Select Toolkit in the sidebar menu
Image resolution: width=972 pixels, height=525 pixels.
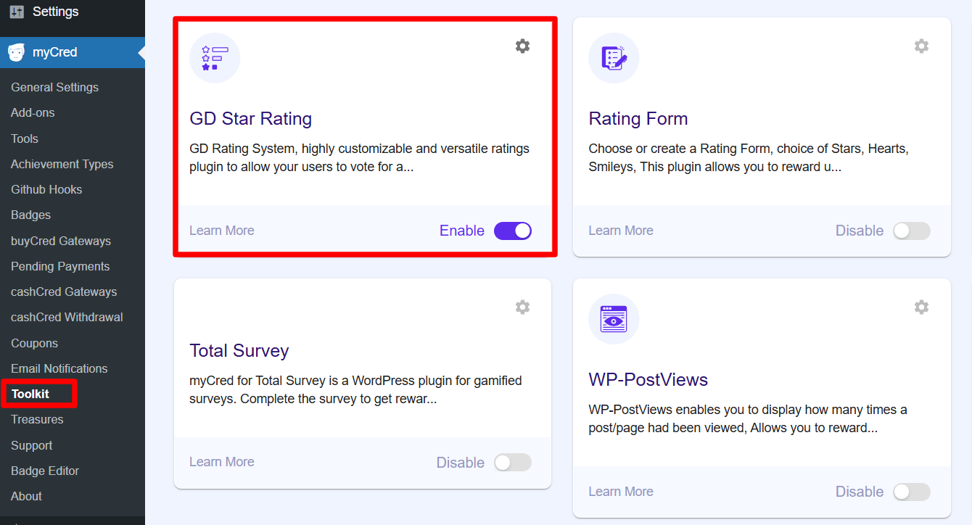coord(30,394)
